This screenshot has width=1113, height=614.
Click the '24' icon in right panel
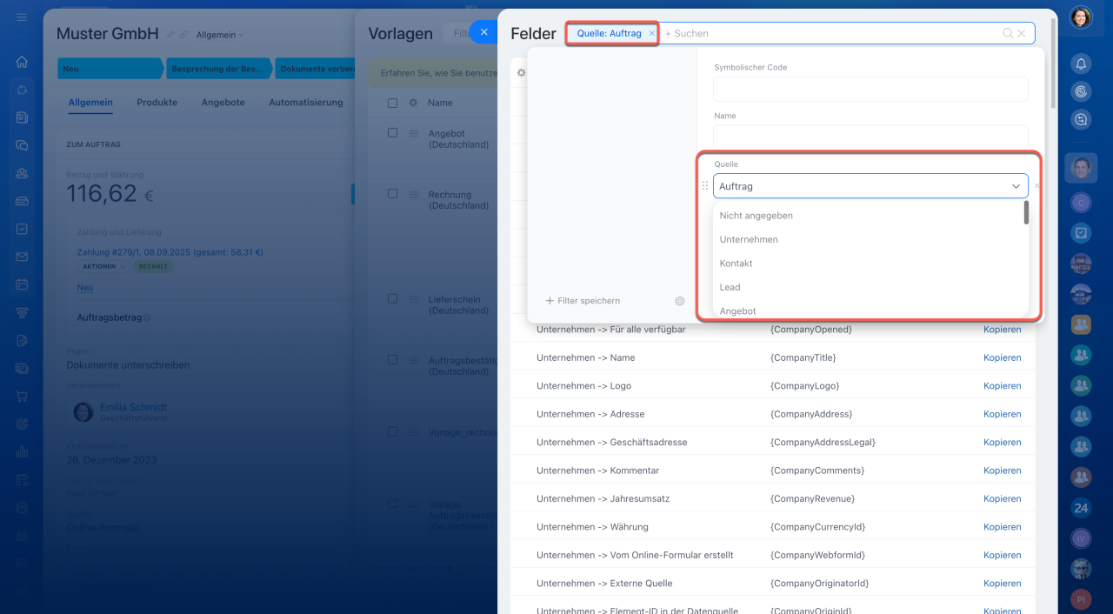coord(1081,508)
